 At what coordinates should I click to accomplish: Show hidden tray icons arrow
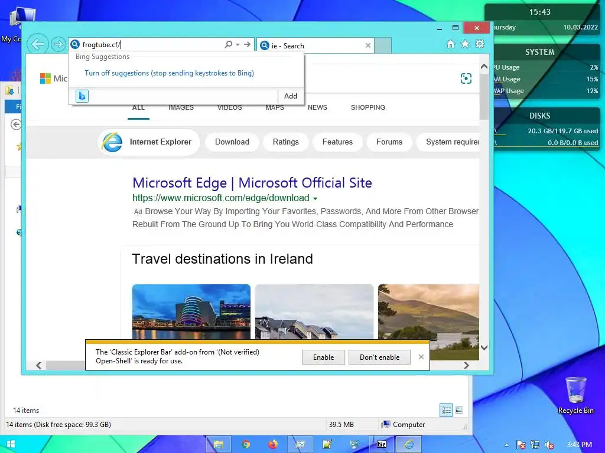506,445
